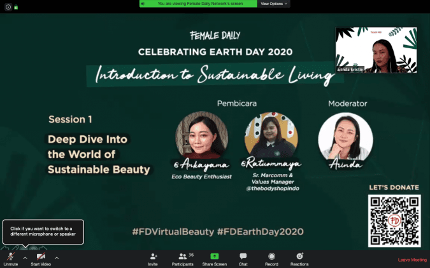The image size is (430, 268).
Task: Click the Arkayama speaker photo
Action: point(197,135)
